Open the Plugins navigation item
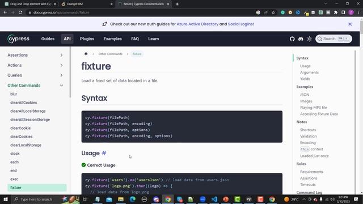The image size is (363, 204). [x=87, y=39]
